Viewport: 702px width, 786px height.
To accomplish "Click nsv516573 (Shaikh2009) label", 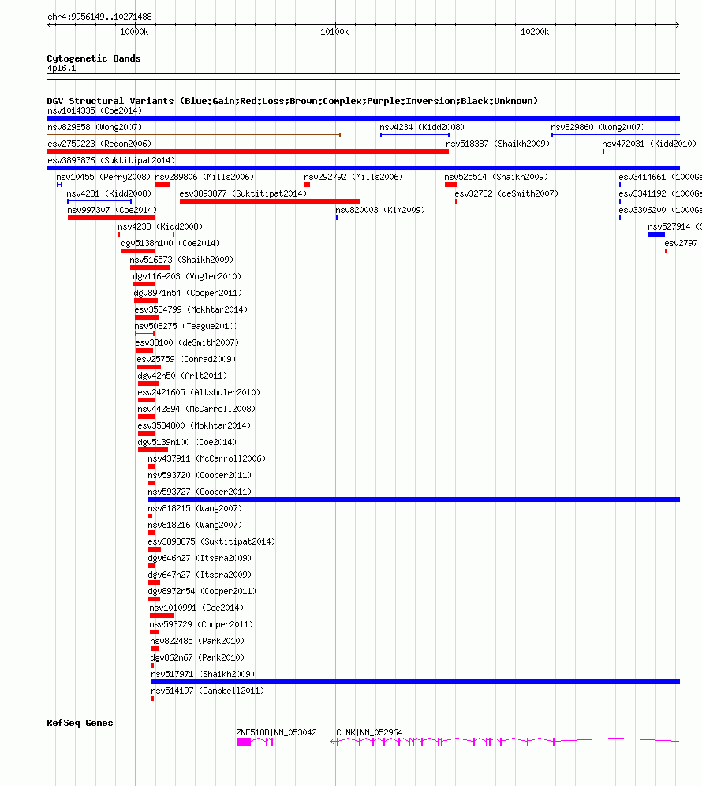I will pos(181,260).
